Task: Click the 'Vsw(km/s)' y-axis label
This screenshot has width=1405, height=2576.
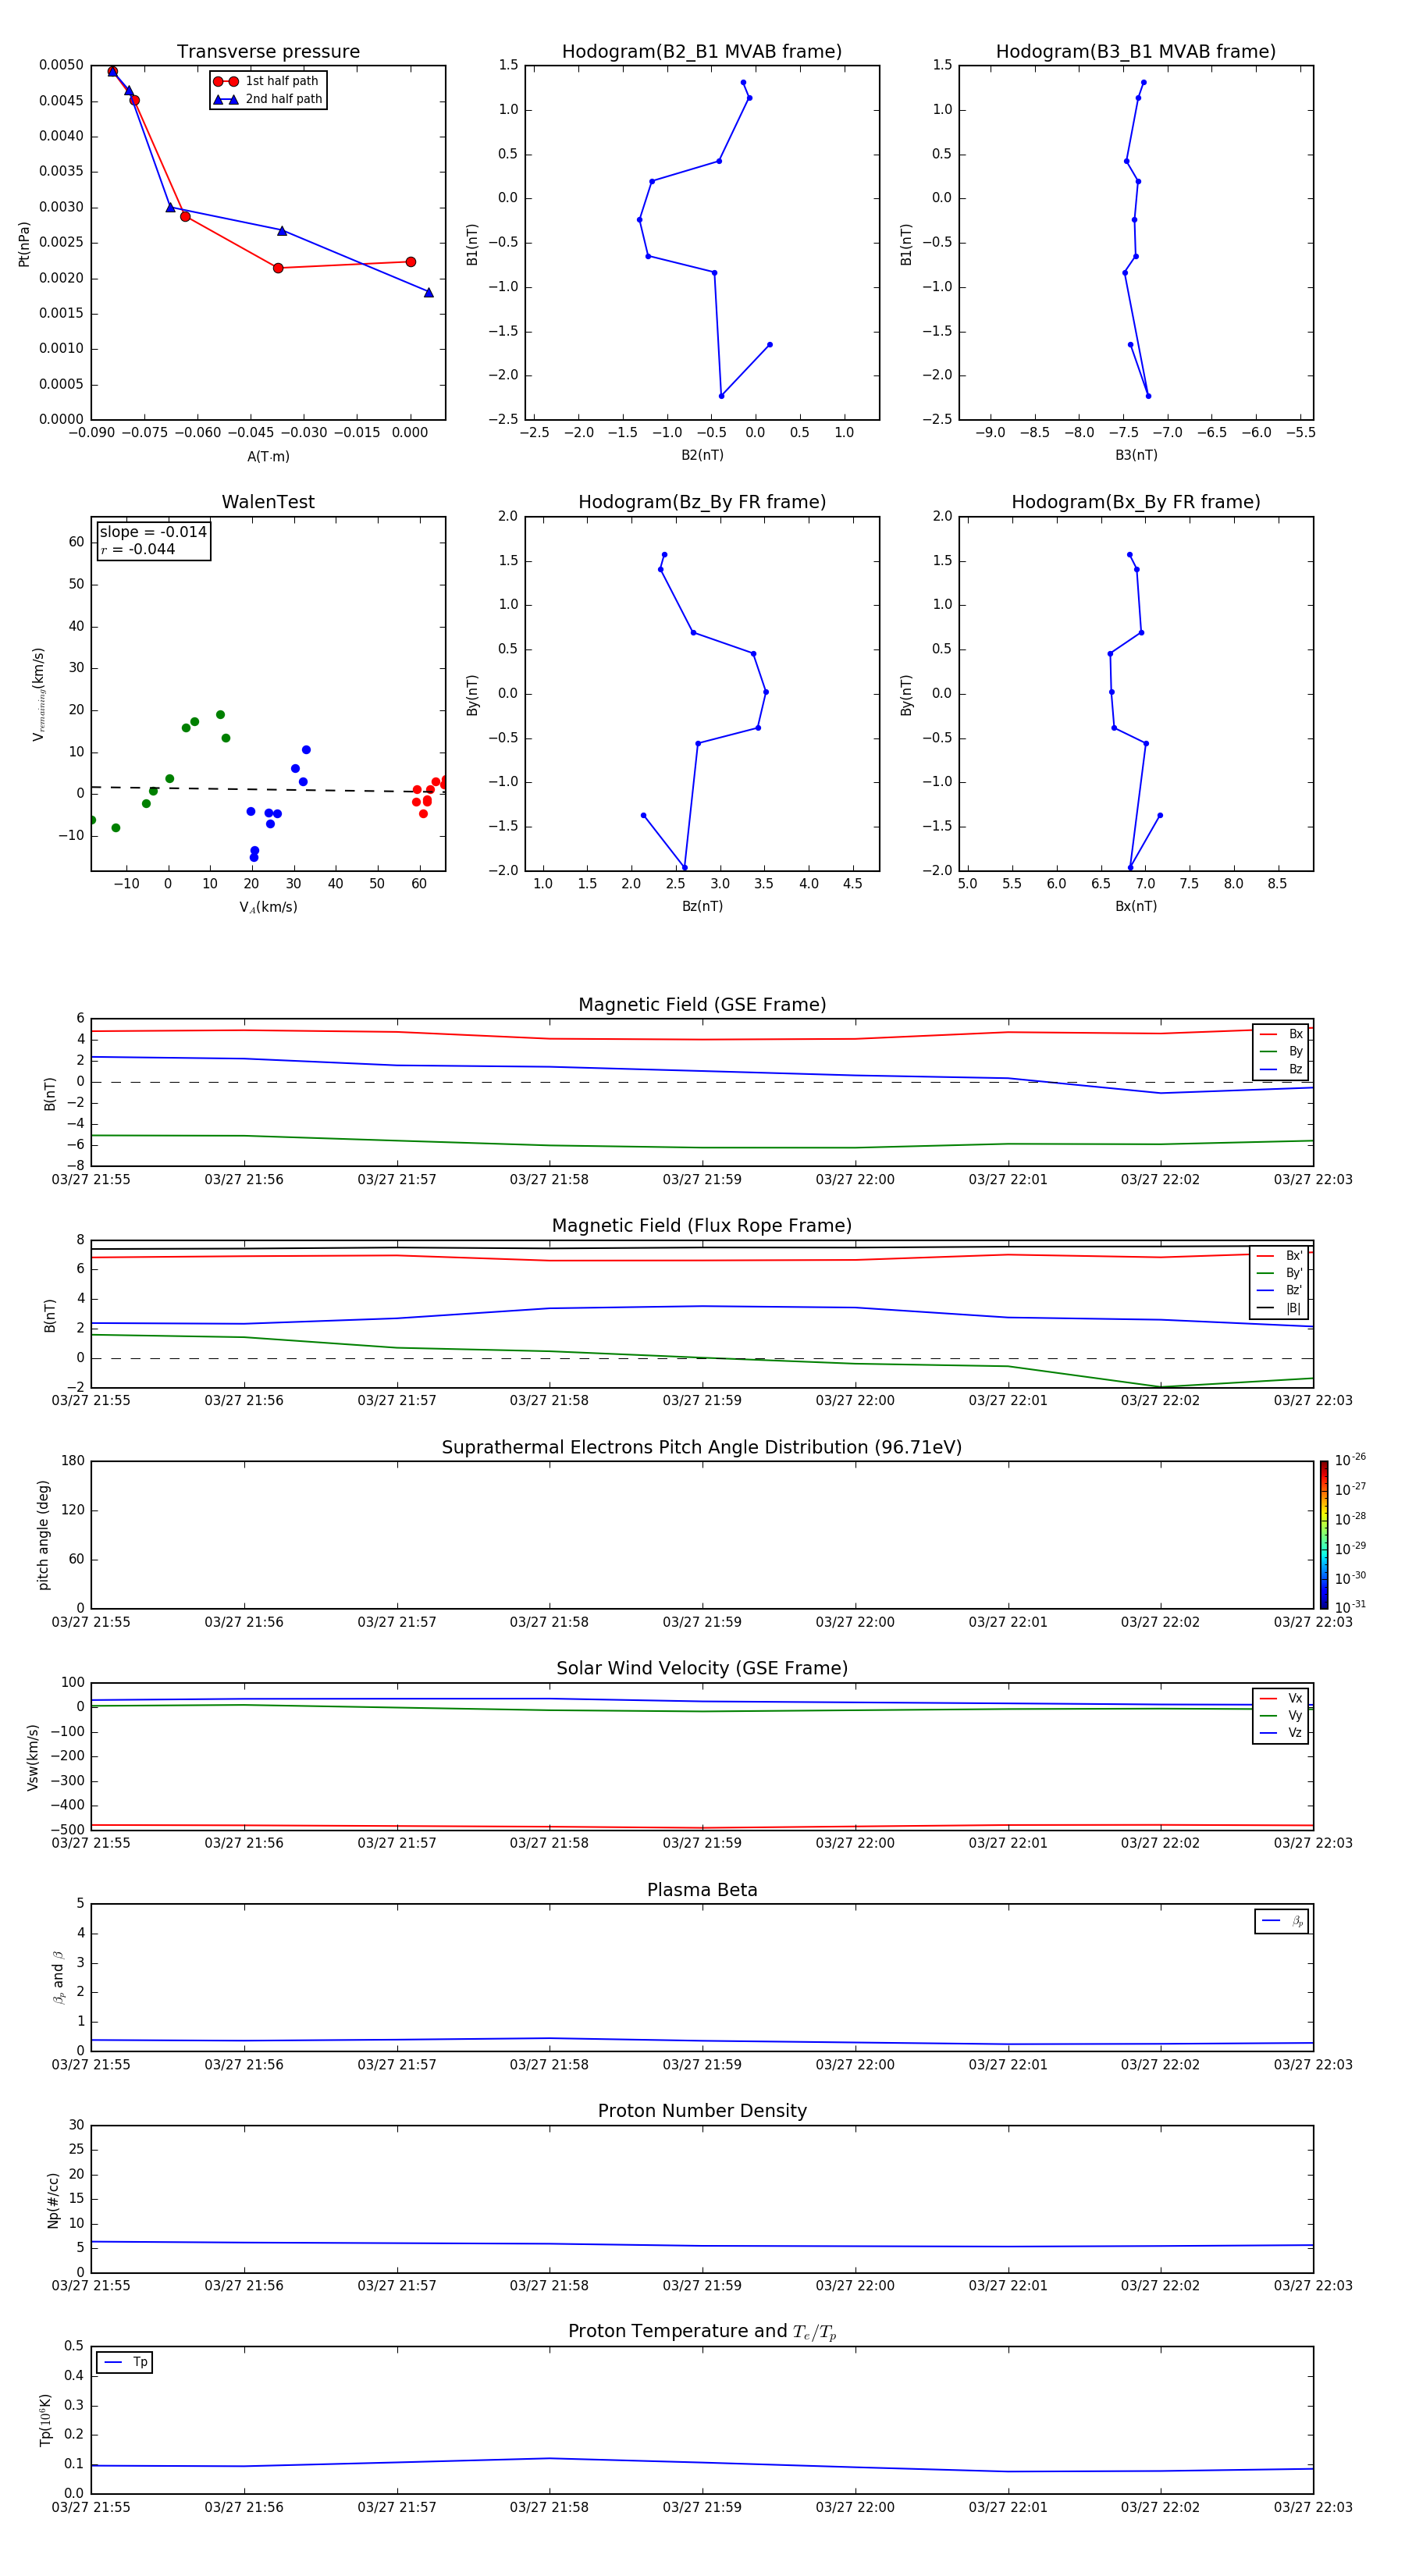Action: point(32,1757)
